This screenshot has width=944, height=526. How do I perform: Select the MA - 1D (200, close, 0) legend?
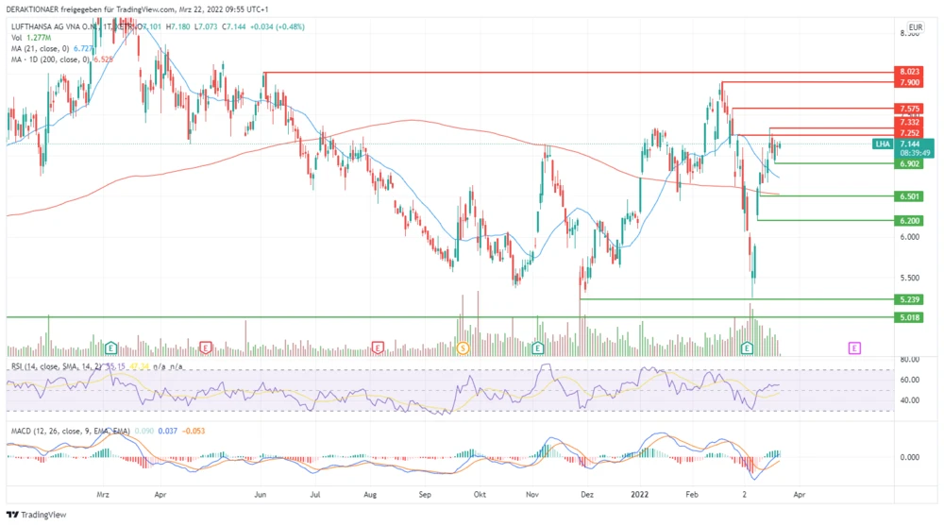coord(61,59)
